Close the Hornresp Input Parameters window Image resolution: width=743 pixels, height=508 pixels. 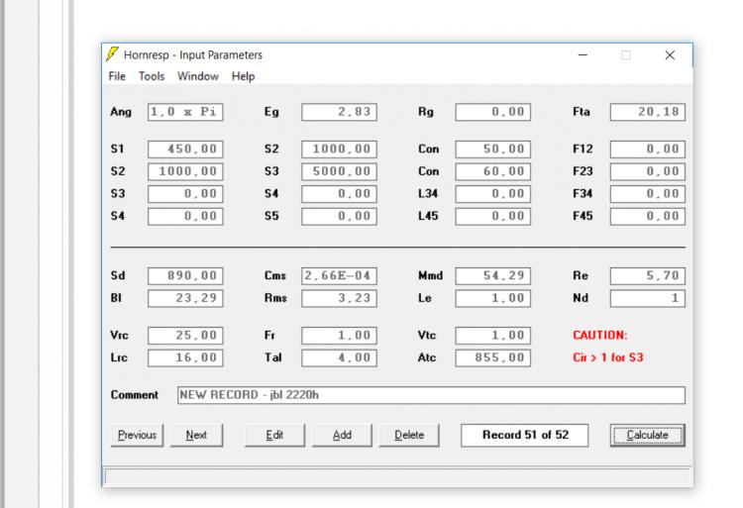(670, 55)
